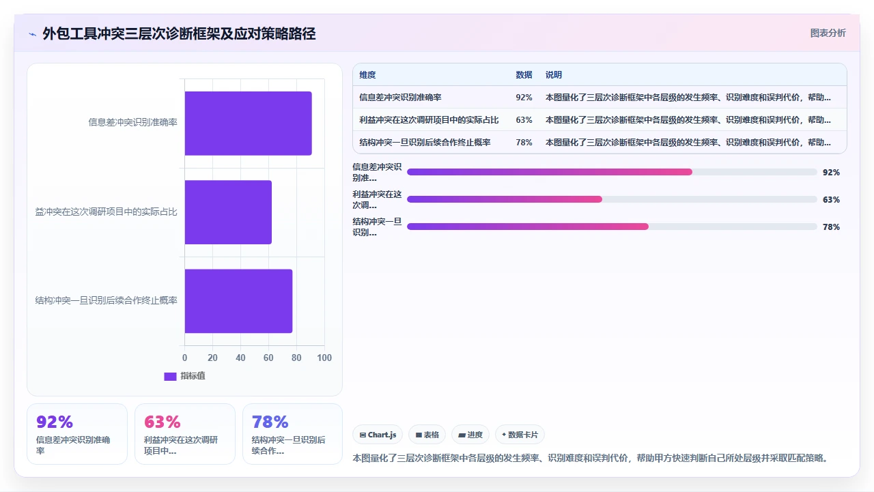Image resolution: width=874 pixels, height=492 pixels.
Task: Click the 78% table cell
Action: 524,143
